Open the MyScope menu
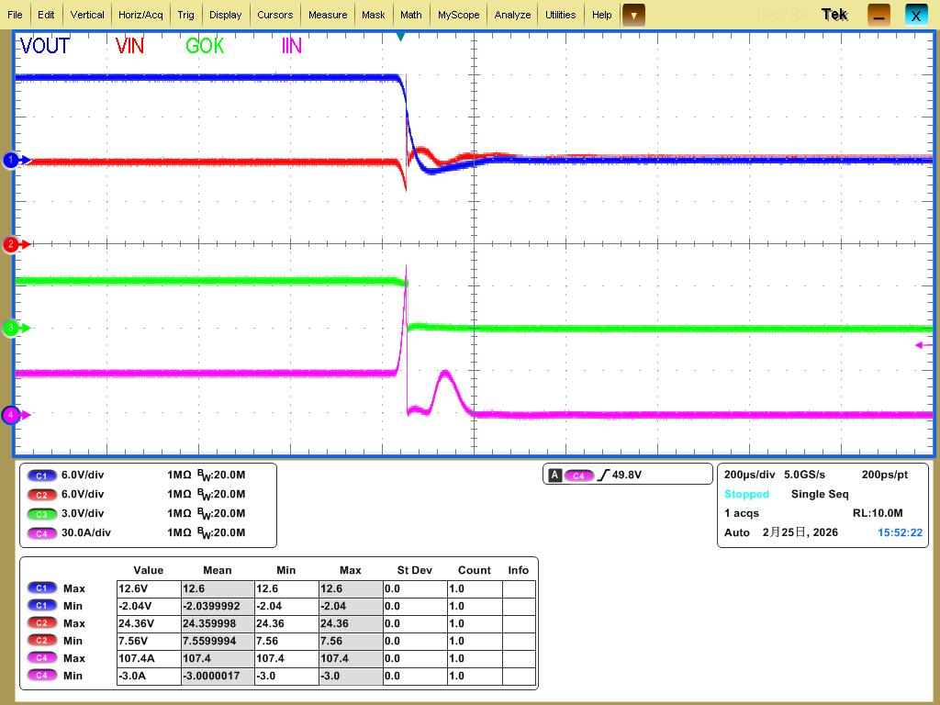The height and width of the screenshot is (705, 940). pyautogui.click(x=459, y=15)
